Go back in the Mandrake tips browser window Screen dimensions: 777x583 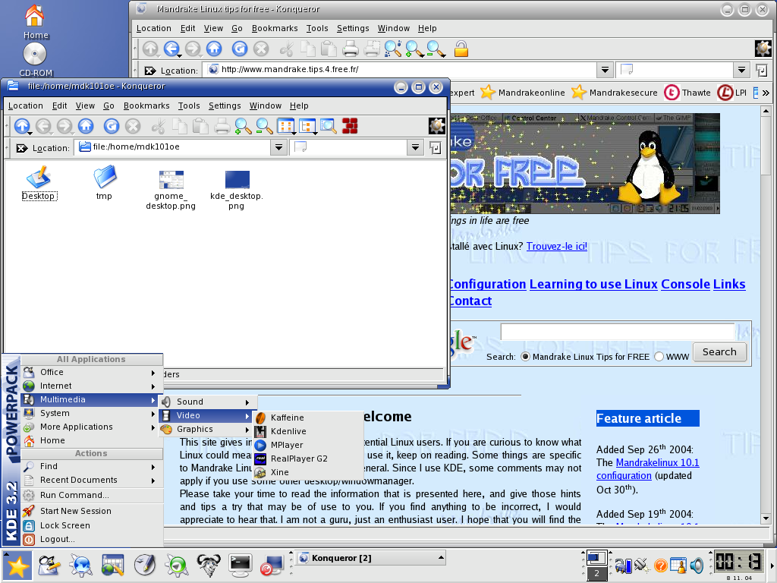pyautogui.click(x=171, y=49)
